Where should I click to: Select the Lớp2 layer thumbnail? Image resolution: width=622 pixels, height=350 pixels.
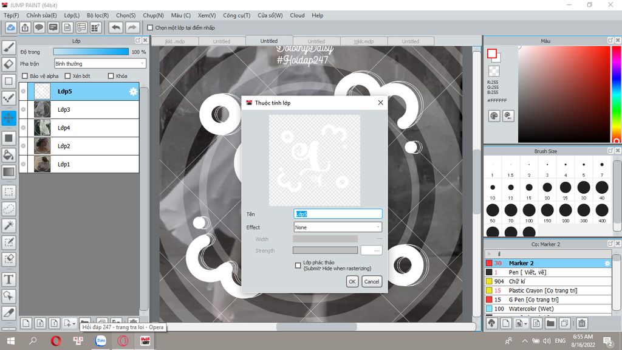(x=42, y=146)
